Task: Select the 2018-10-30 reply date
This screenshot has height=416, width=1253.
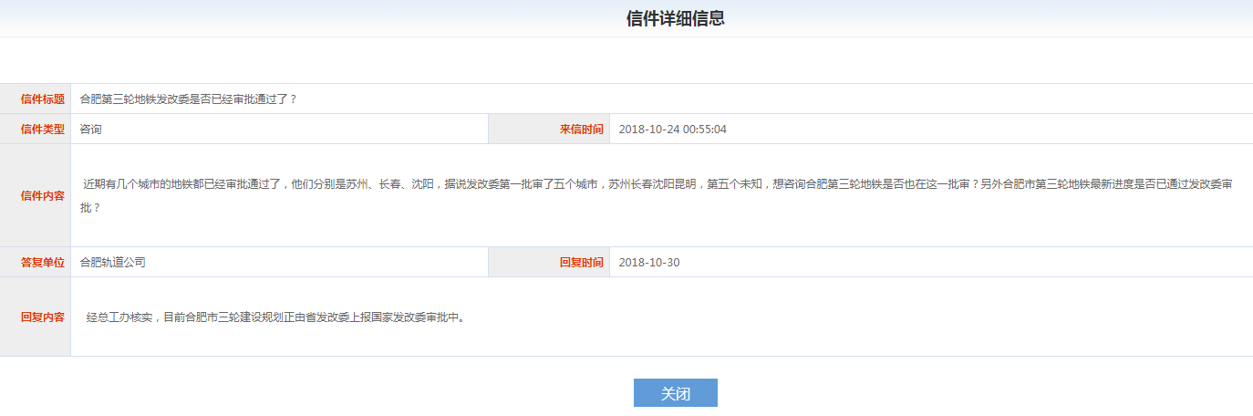Action: pyautogui.click(x=649, y=263)
